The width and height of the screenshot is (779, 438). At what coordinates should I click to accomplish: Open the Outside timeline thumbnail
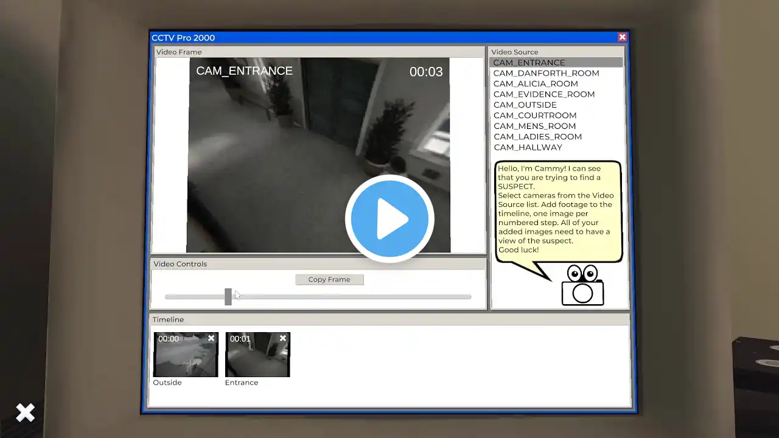186,355
